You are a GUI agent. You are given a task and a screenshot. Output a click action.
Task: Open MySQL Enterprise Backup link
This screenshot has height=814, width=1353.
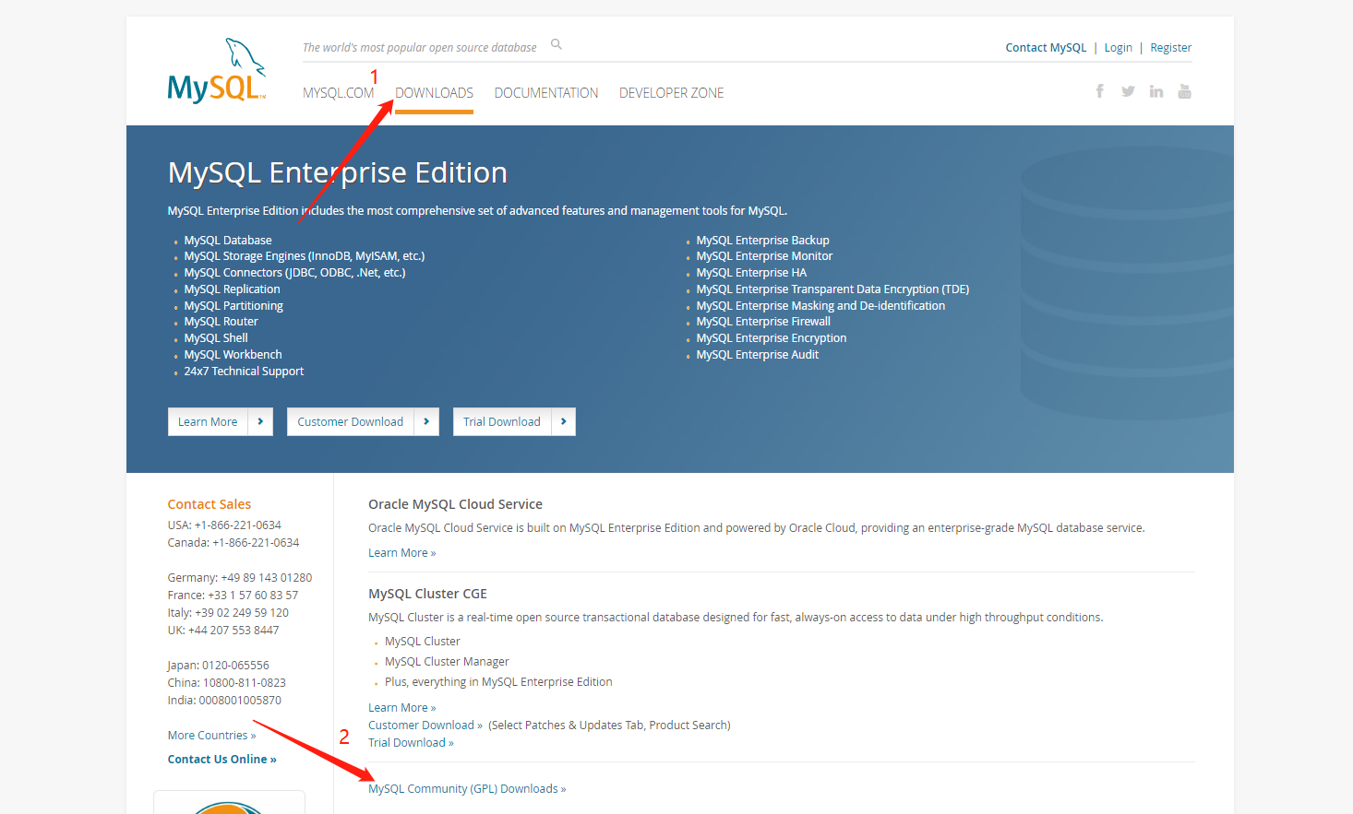(762, 240)
